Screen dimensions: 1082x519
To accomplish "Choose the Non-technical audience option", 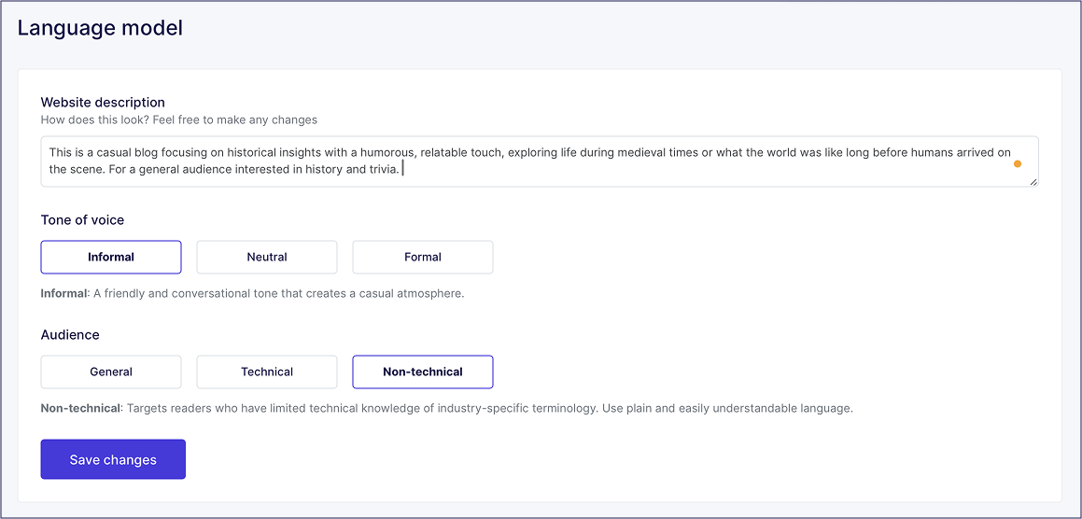I will pos(423,372).
